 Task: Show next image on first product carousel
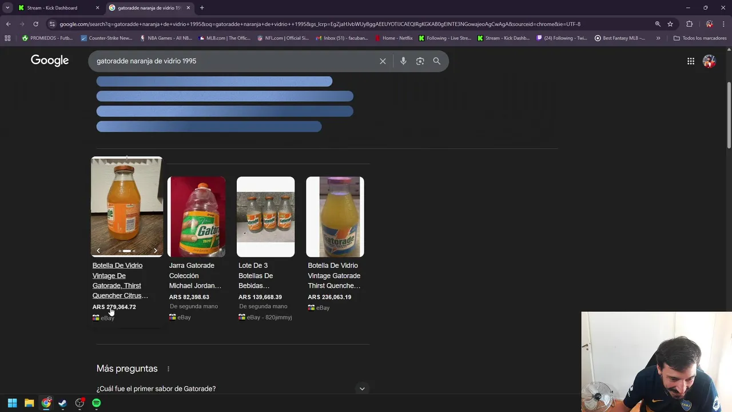(x=155, y=251)
